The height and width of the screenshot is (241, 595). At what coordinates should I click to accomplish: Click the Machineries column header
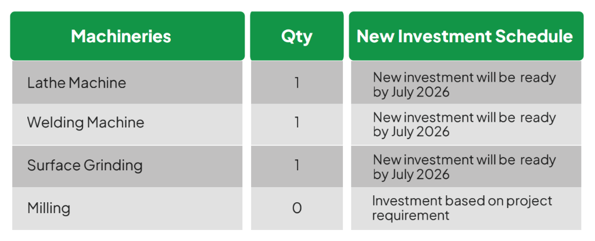[x=127, y=36]
